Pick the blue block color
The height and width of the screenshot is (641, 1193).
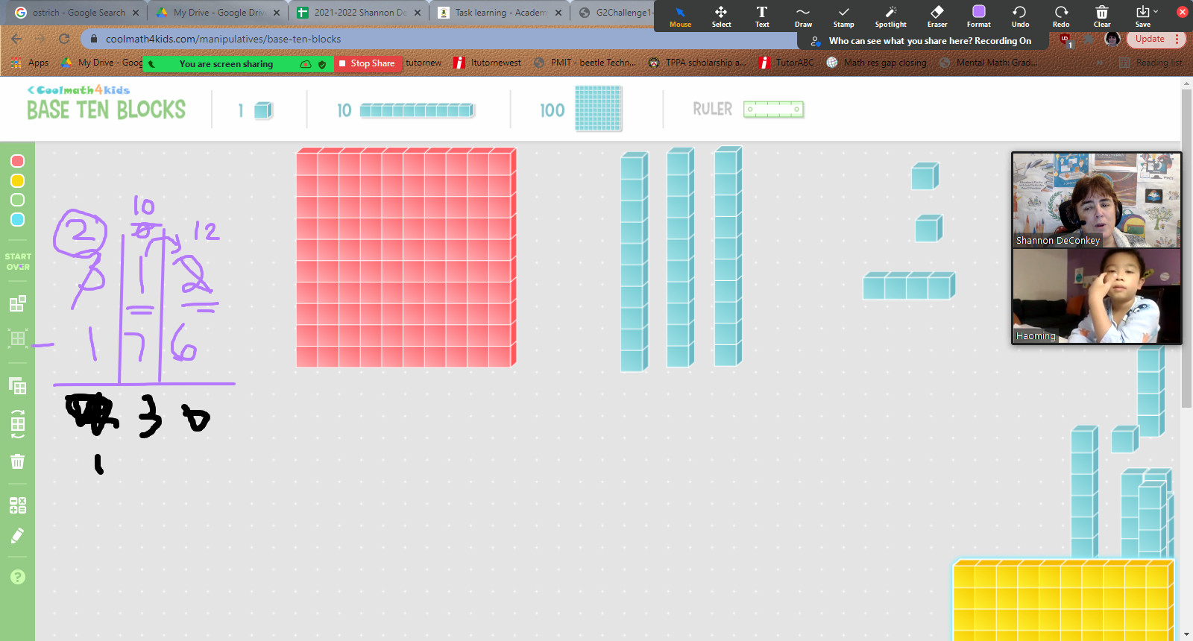(18, 219)
